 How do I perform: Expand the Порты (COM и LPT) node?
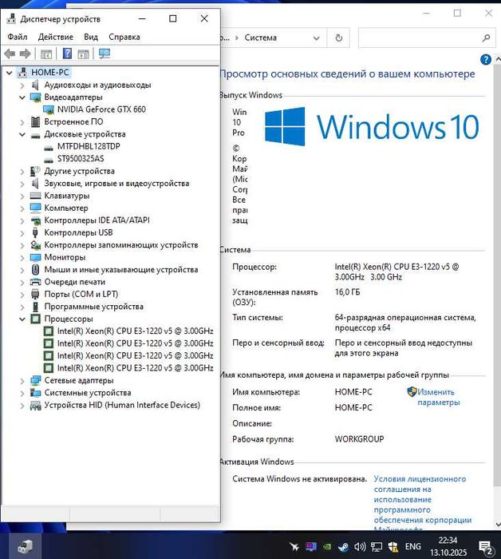[x=22, y=295]
